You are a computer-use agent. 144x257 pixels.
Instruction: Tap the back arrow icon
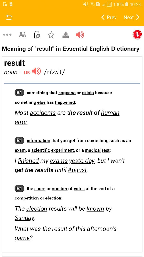(x=9, y=17)
